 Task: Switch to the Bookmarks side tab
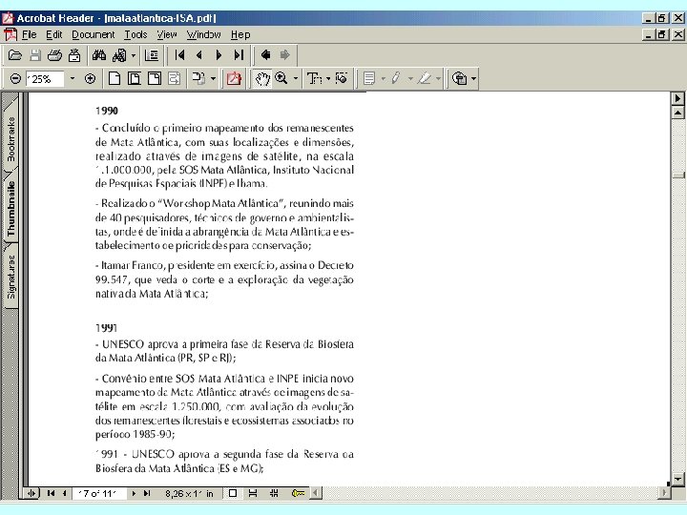click(10, 138)
